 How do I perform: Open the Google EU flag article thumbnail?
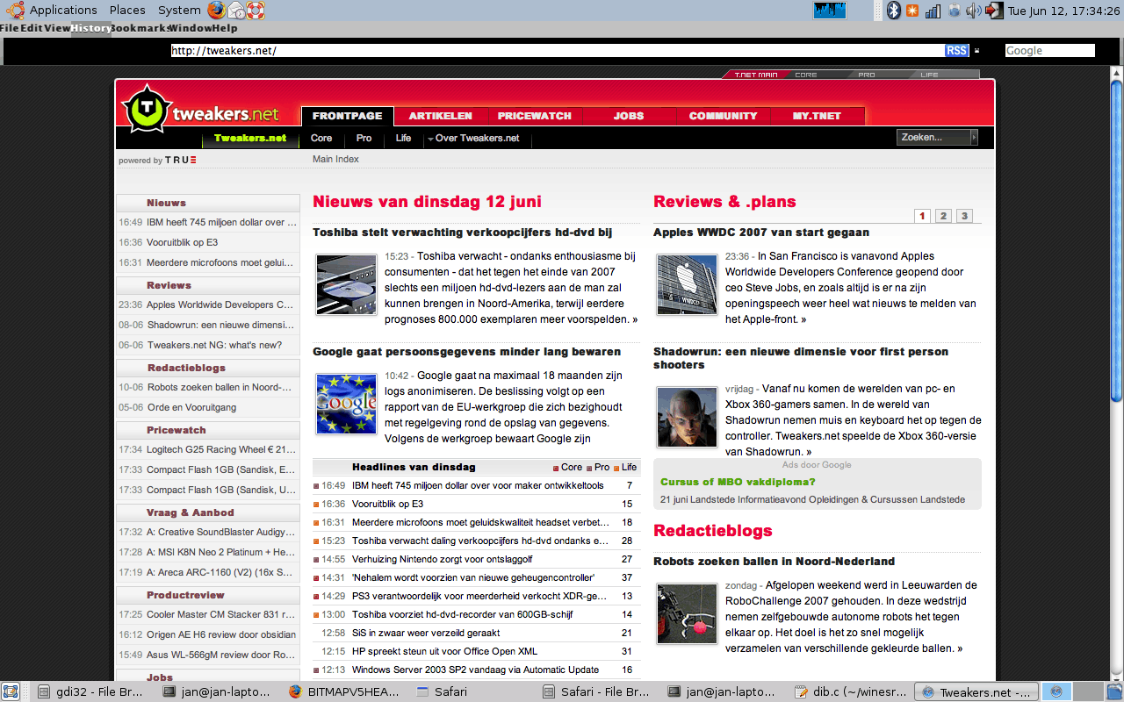point(346,405)
